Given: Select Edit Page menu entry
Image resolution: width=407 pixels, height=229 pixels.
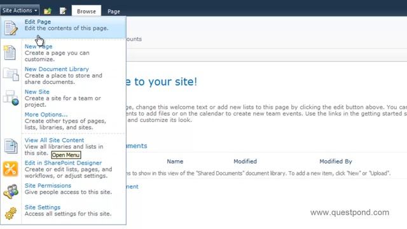Looking at the screenshot, I should [63, 27].
